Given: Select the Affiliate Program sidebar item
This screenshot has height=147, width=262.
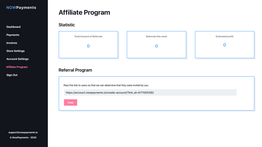Looking at the screenshot, I should [17, 67].
